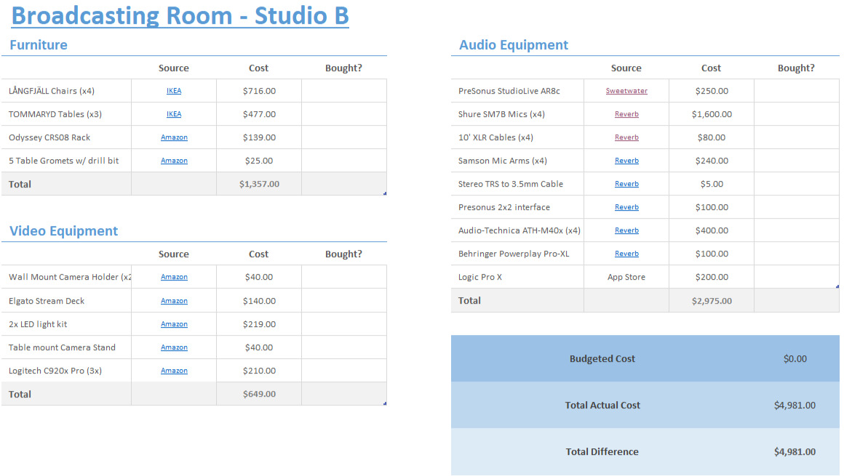Select the "Odyssey CRS08 Rack" cell
The image size is (844, 476).
(x=66, y=137)
